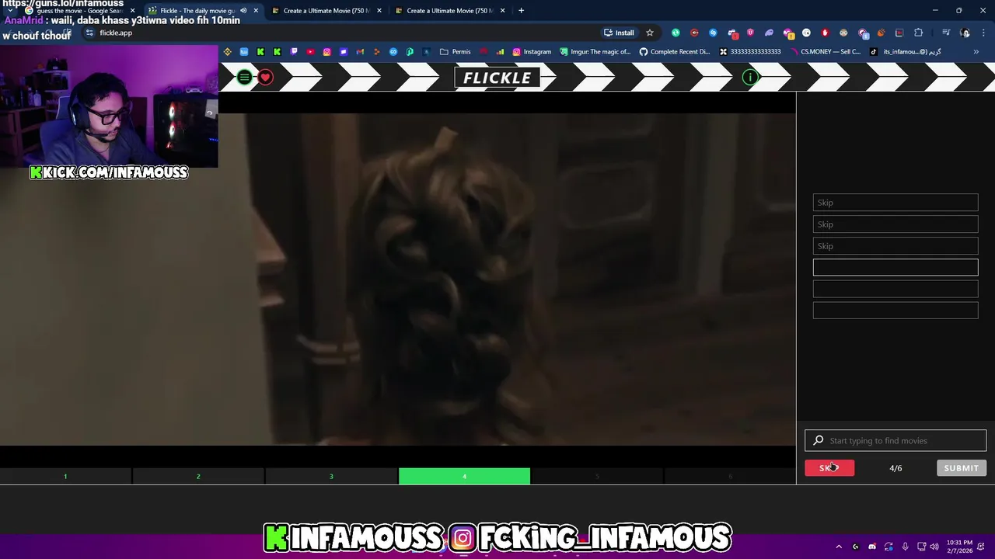Image resolution: width=995 pixels, height=559 pixels.
Task: Open the Instagram icon-only bookmark
Action: (x=326, y=52)
